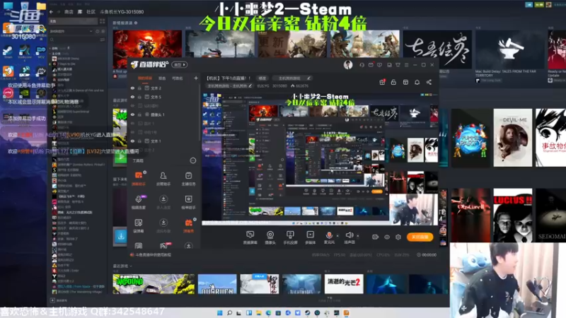Open the 多人连麦 download tool
Image resolution: width=566 pixels, height=318 pixels.
click(x=163, y=202)
